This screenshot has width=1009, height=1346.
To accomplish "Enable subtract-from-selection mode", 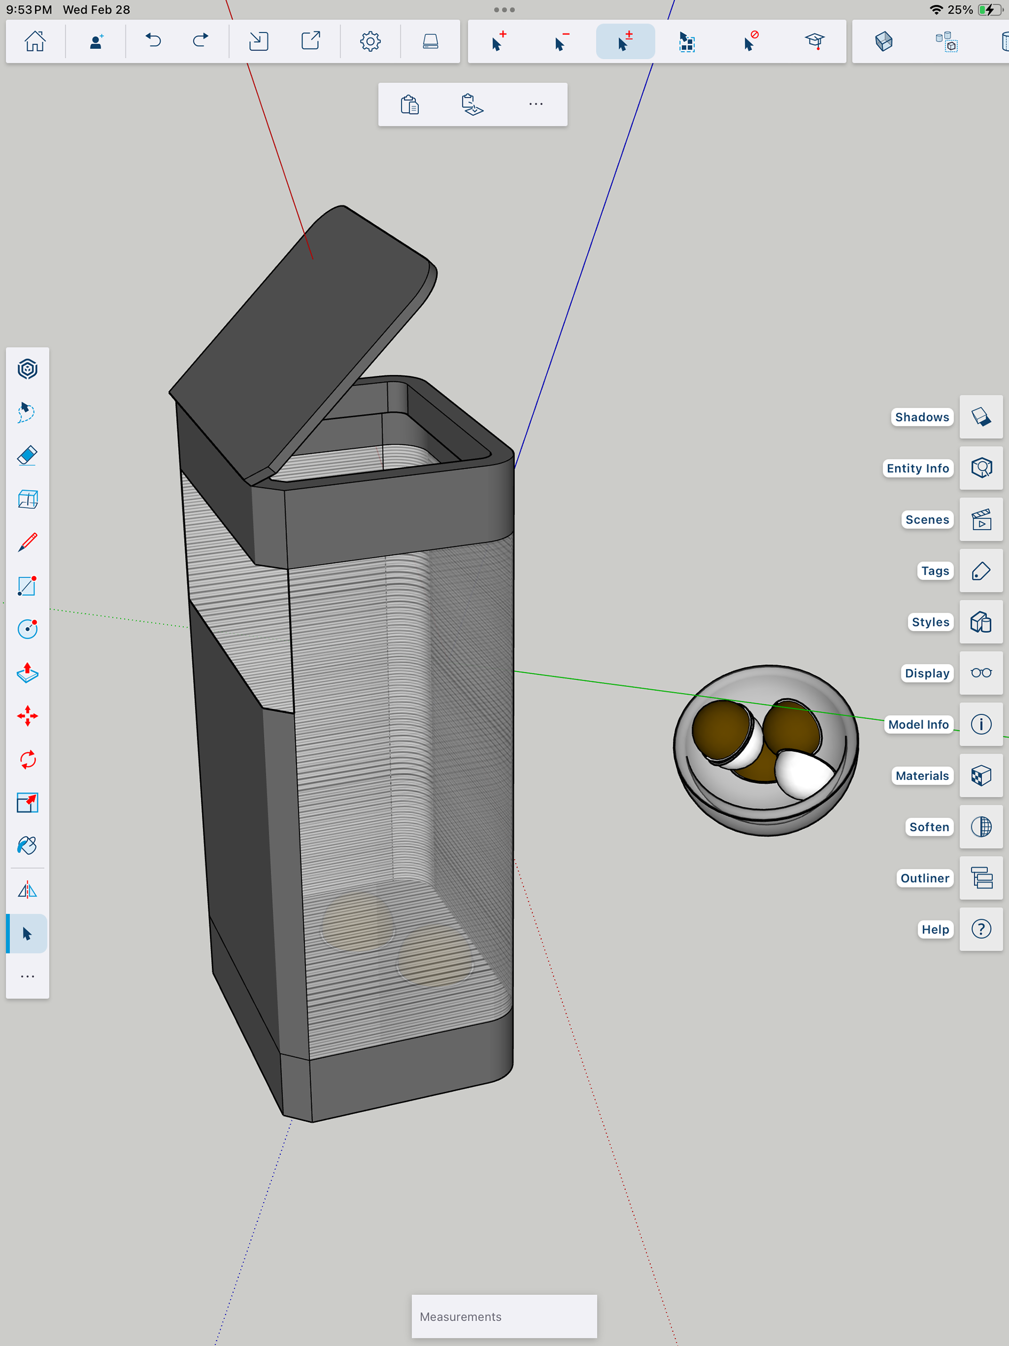I will coord(562,42).
